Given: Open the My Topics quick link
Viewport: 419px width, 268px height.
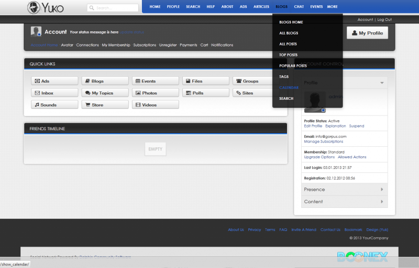Looking at the screenshot, I should tap(105, 93).
